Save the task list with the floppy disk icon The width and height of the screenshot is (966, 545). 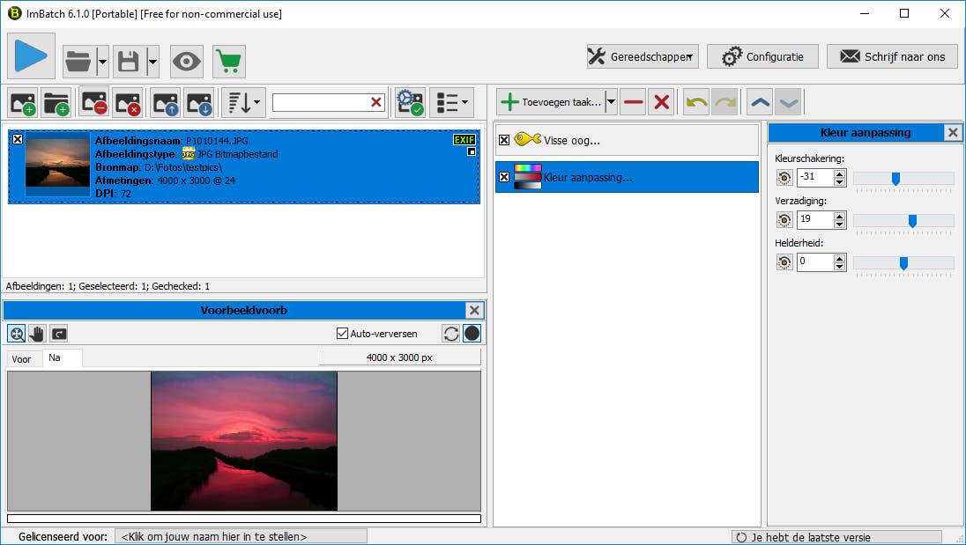(x=128, y=62)
